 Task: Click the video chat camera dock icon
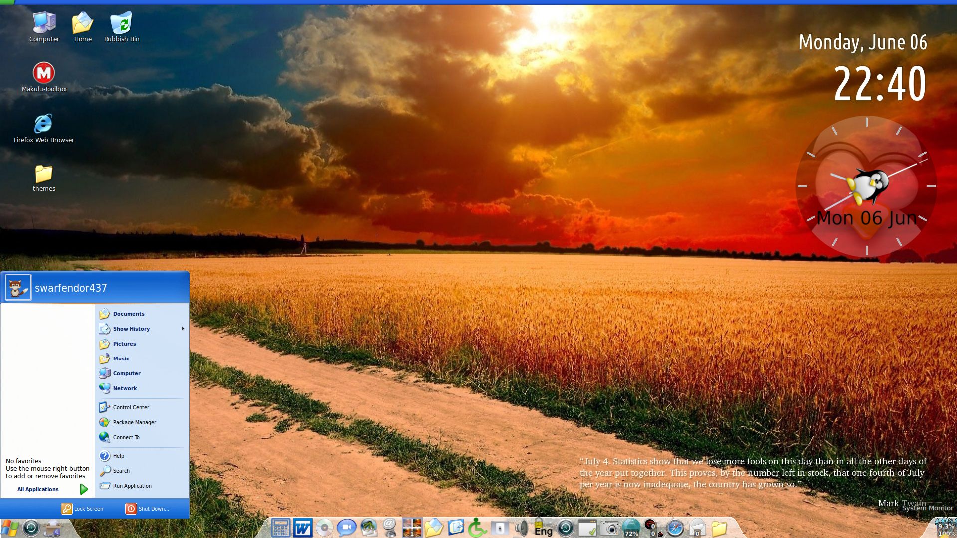coord(346,528)
